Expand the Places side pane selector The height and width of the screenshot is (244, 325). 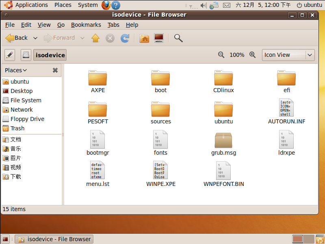[x=16, y=70]
